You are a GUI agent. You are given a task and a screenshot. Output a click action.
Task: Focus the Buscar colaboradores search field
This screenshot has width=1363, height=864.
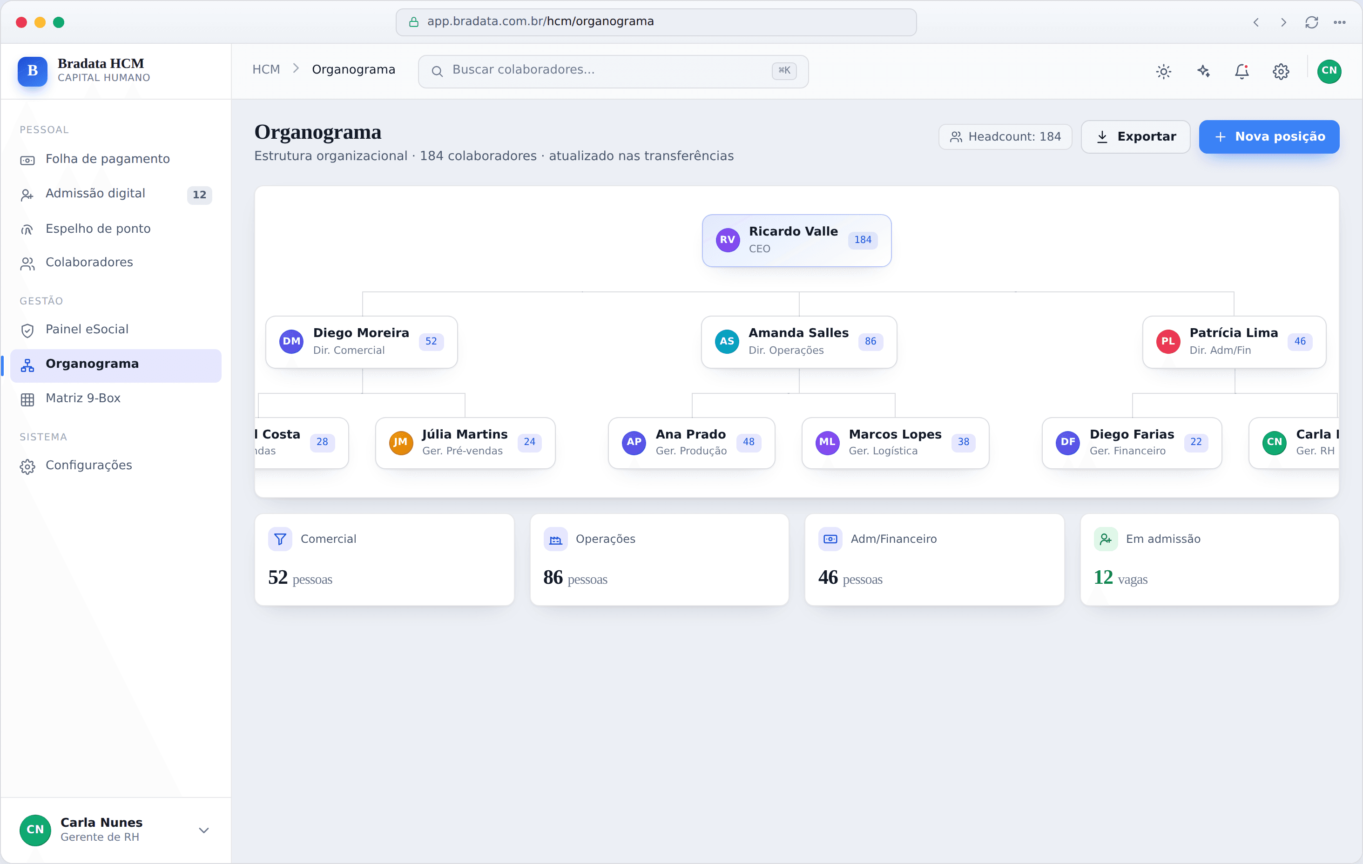(613, 71)
